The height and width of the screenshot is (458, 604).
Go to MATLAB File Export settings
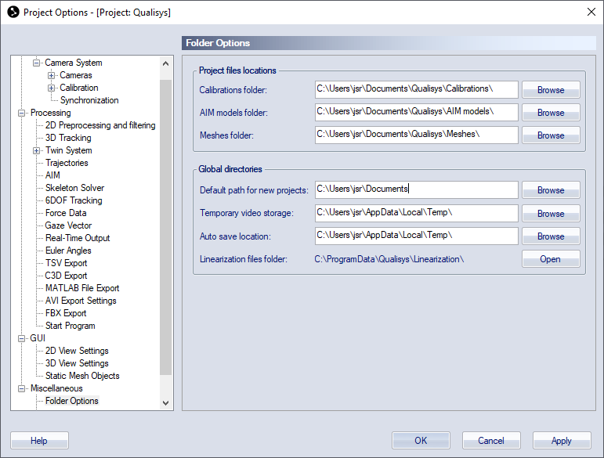coord(82,288)
